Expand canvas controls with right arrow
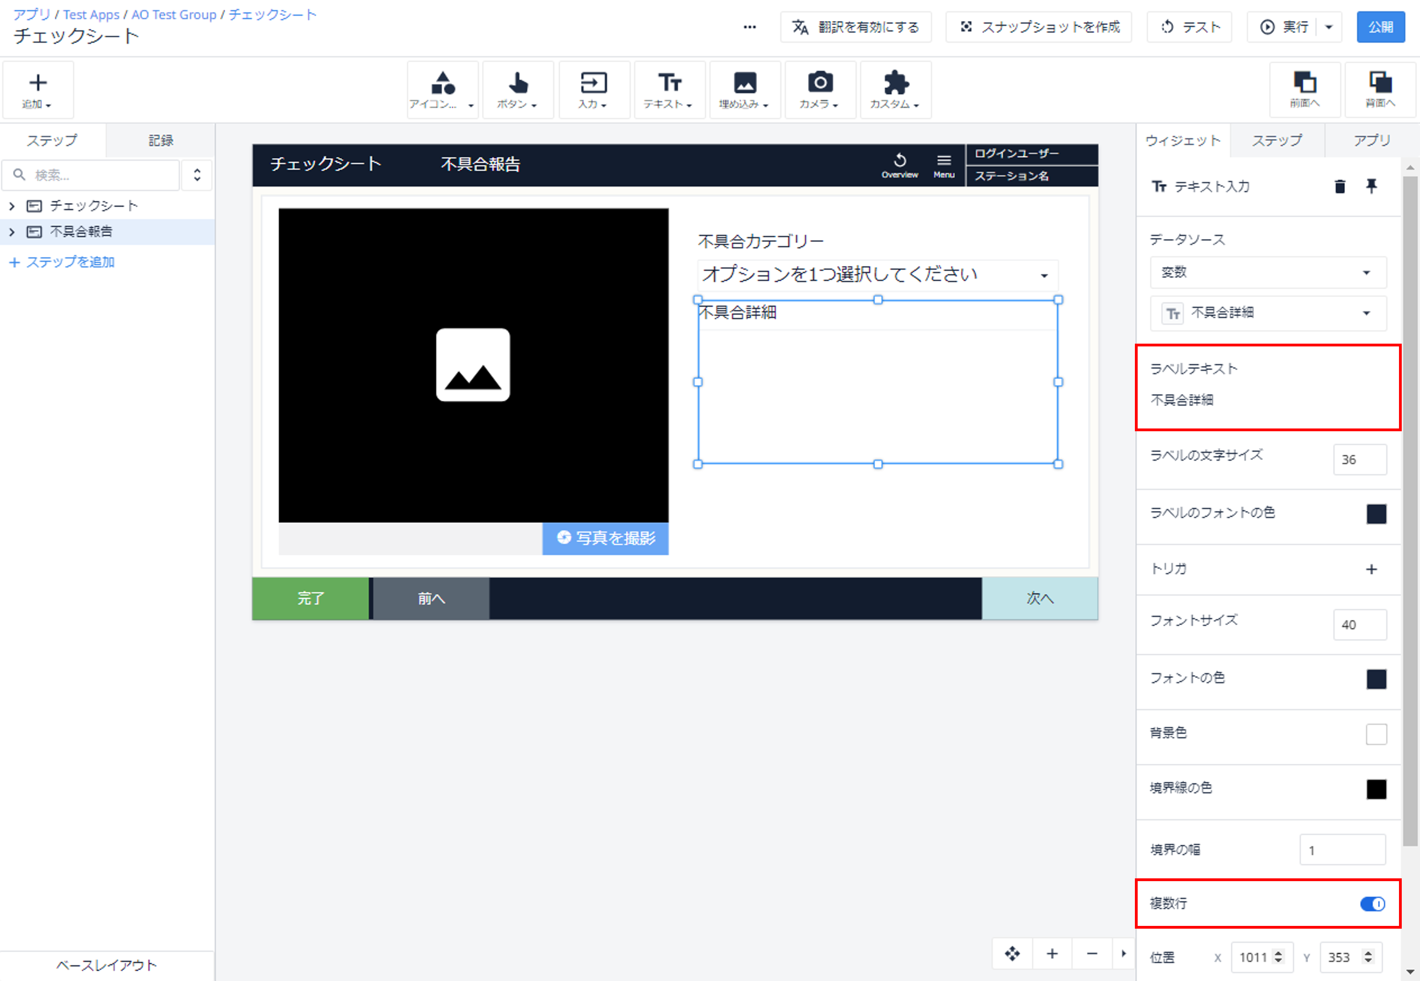Screen dimensions: 1420x981 pyautogui.click(x=1123, y=953)
